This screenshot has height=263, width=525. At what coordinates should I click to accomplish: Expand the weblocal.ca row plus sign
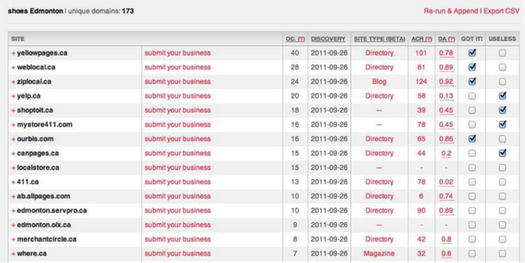13,67
